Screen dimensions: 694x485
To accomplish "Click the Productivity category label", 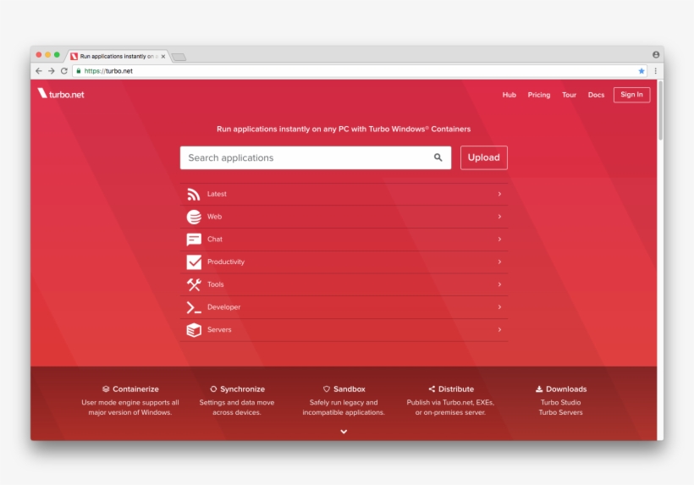I will 226,262.
